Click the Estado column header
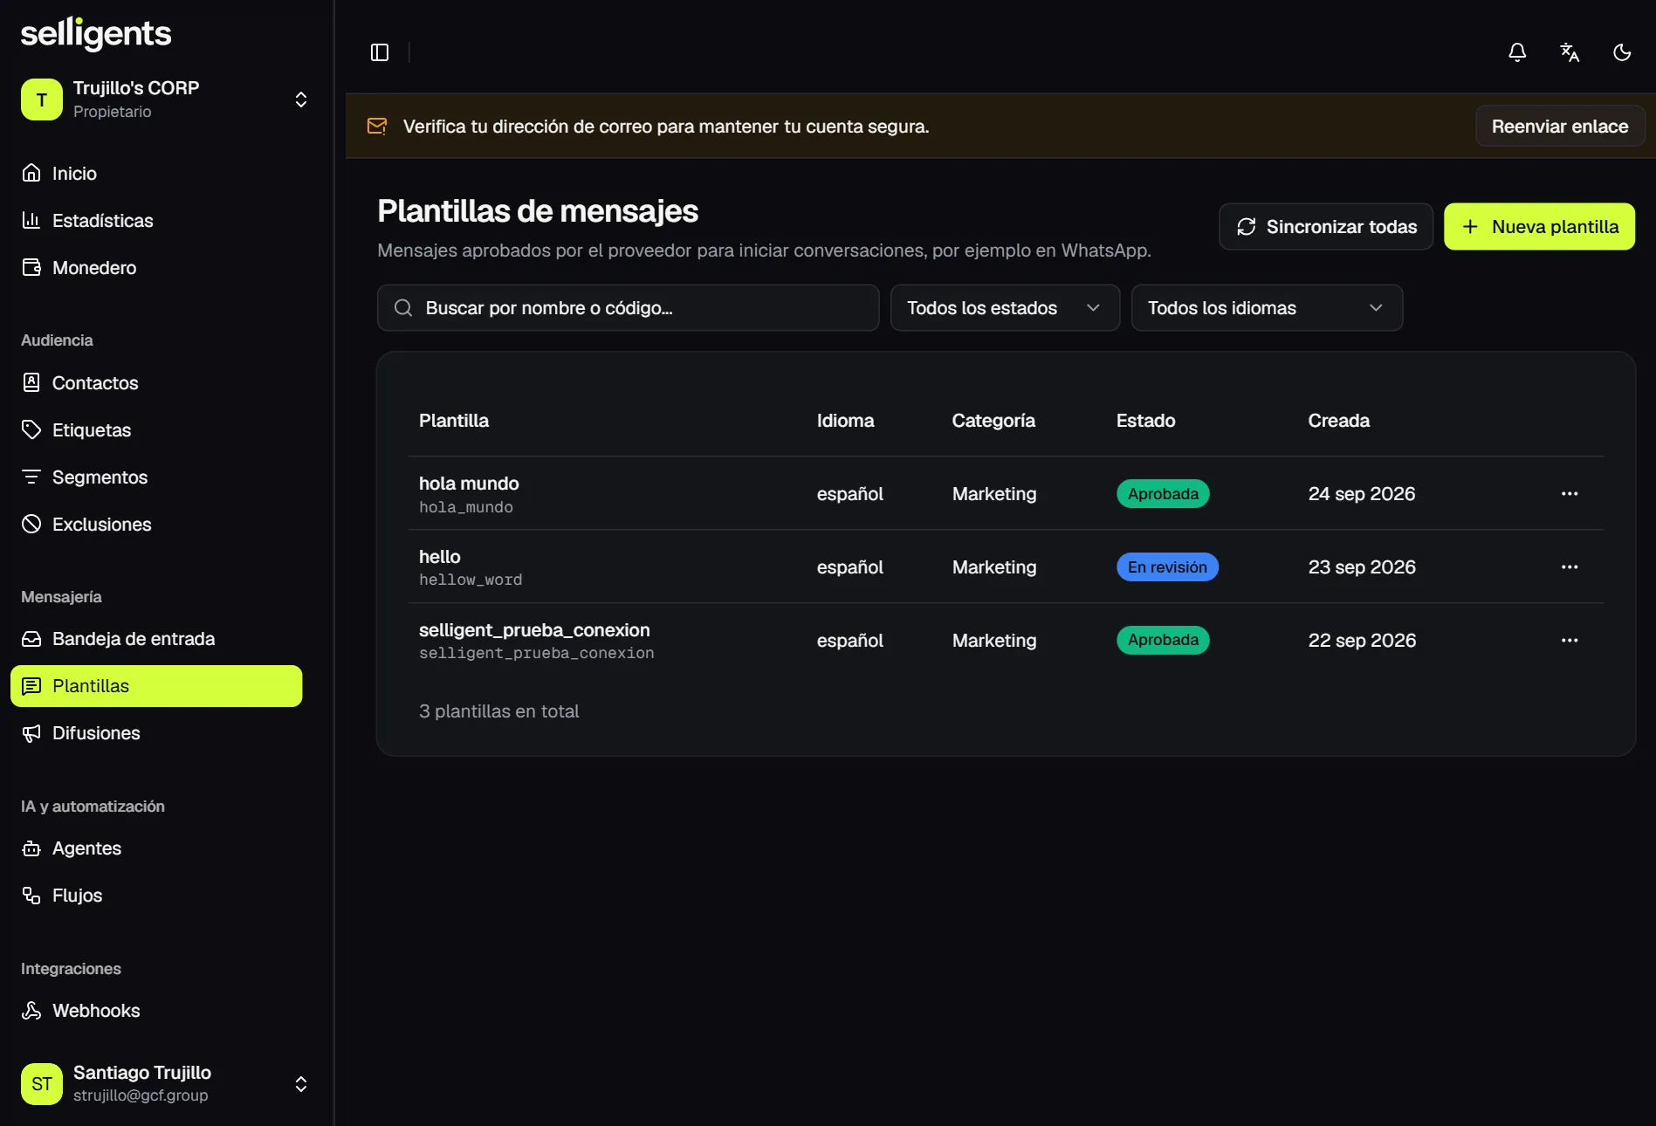Image resolution: width=1656 pixels, height=1126 pixels. (1145, 421)
